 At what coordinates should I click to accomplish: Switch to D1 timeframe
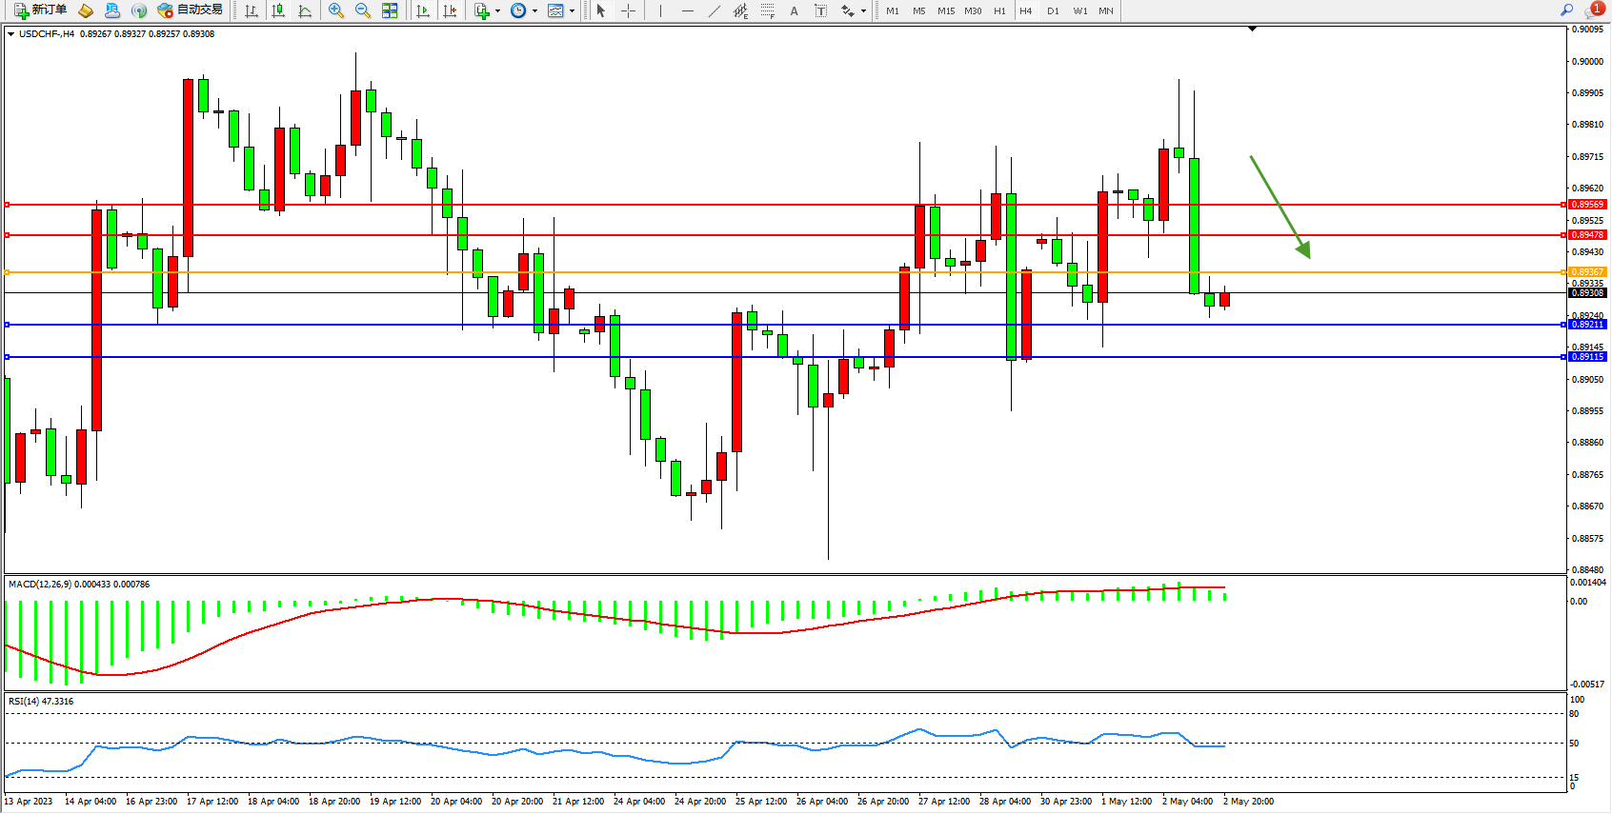pos(1053,10)
